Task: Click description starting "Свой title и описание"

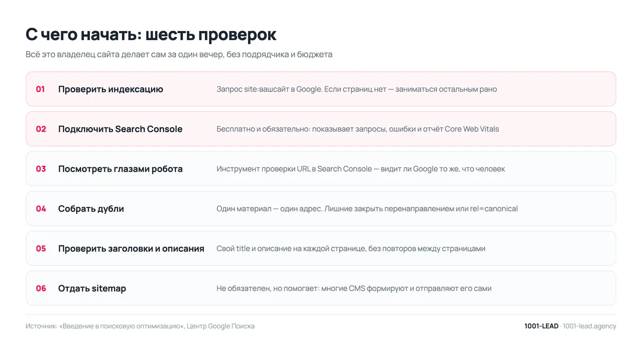Action: [351, 249]
